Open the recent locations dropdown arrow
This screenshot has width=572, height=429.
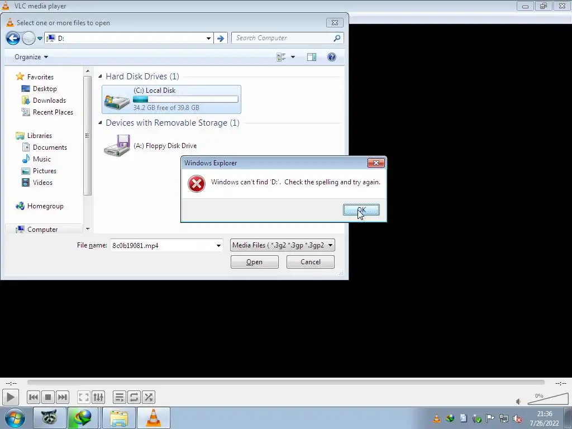coord(40,39)
